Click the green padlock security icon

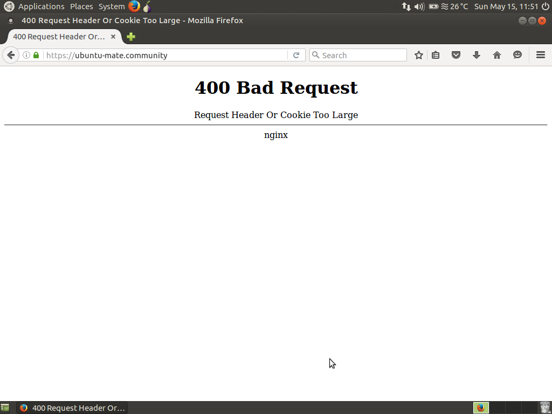click(x=36, y=55)
